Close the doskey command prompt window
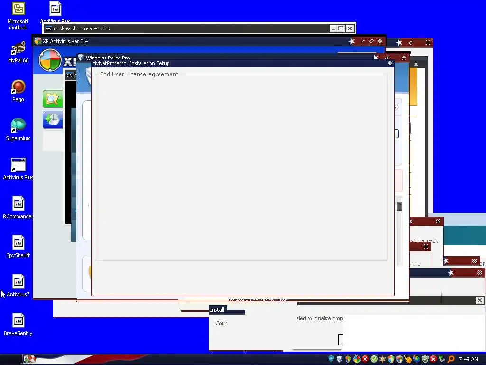The image size is (486, 365). [350, 29]
